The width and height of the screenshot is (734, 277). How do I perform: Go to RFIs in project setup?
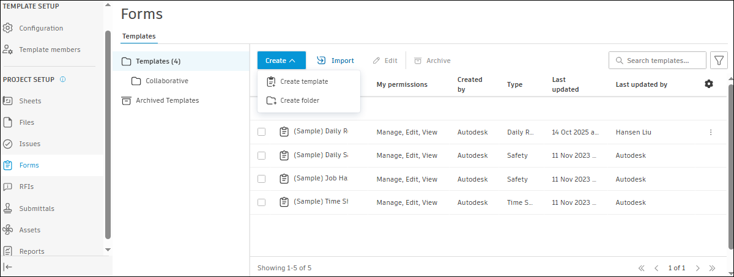pyautogui.click(x=27, y=187)
